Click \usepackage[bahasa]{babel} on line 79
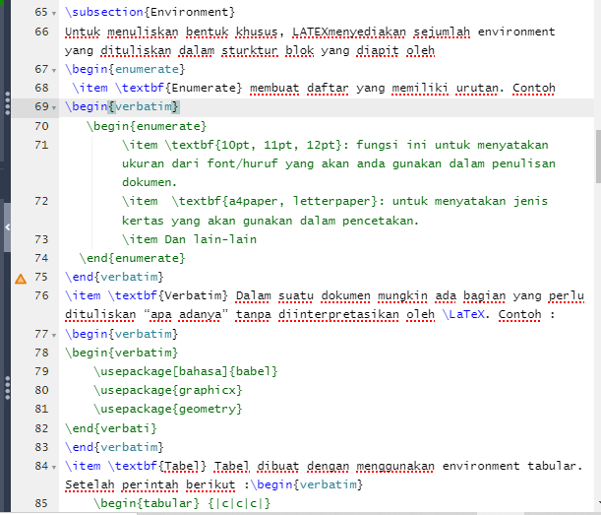Screen dimensions: 601x515 pos(186,371)
